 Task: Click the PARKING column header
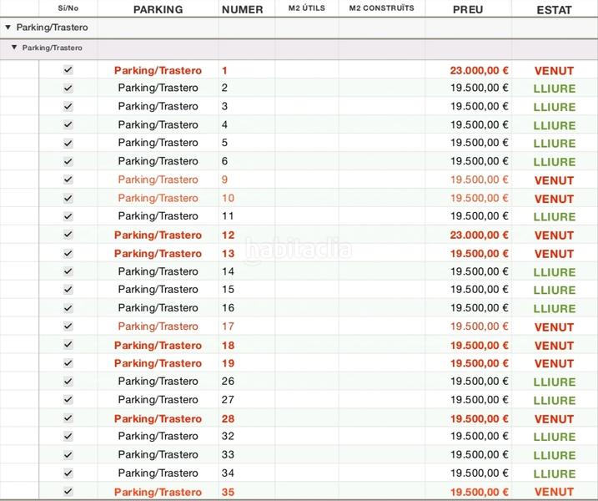(x=158, y=9)
